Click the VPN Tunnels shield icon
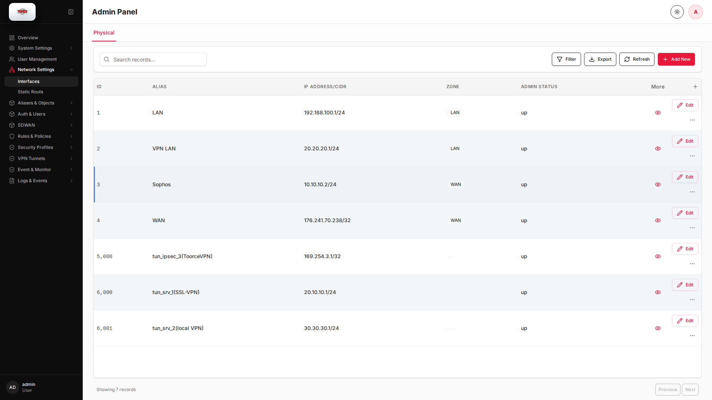 (12, 159)
